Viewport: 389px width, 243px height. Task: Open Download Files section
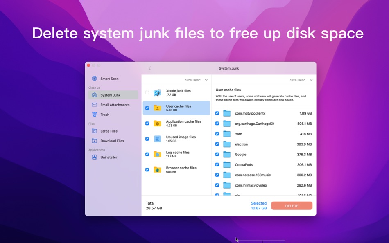[113, 141]
